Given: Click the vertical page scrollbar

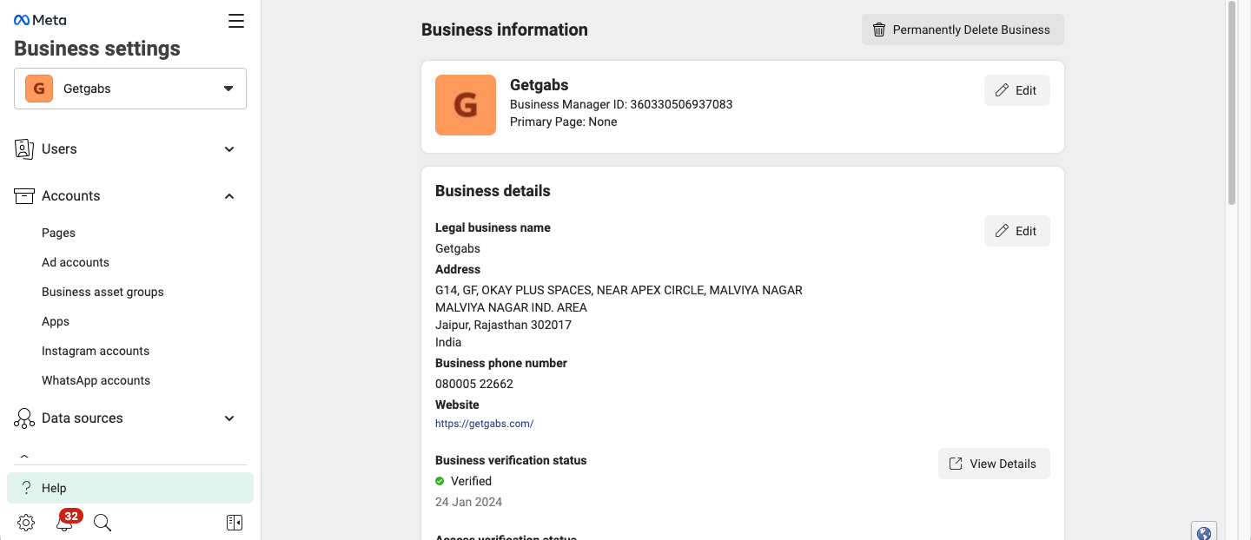Looking at the screenshot, I should pos(1232,104).
